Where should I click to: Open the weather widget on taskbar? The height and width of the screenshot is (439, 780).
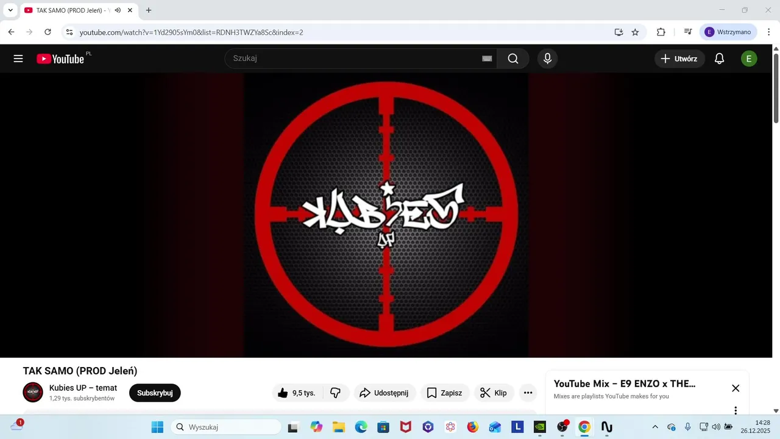(17, 426)
